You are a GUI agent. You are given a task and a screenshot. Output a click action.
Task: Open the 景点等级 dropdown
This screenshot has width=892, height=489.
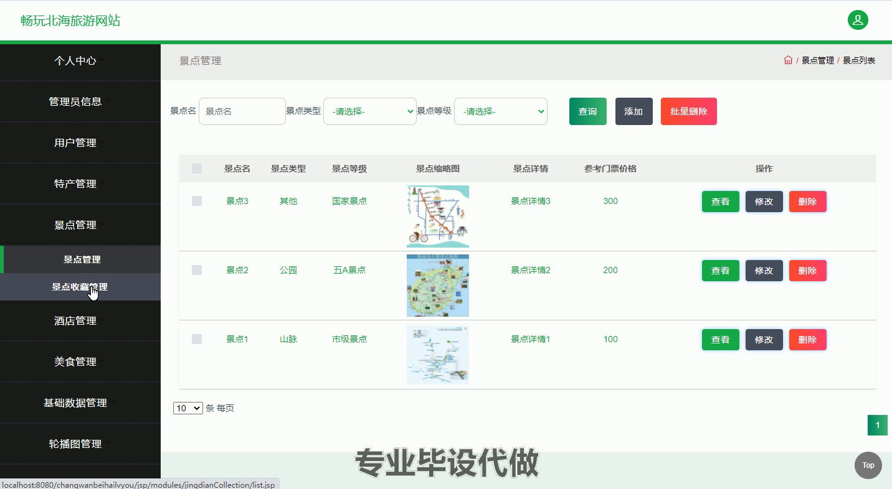point(501,111)
